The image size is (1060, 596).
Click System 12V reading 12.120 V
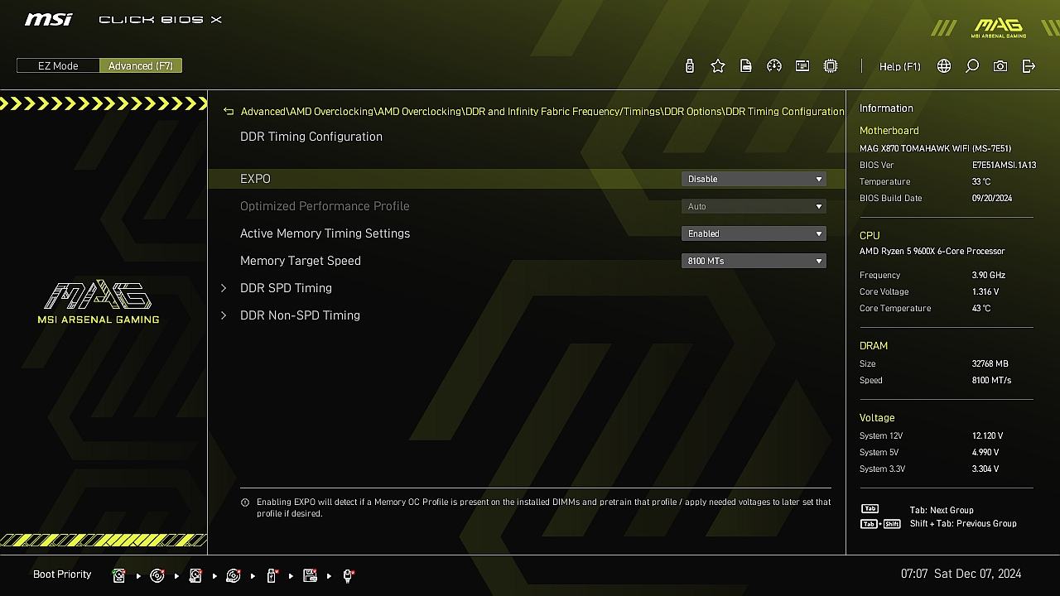(987, 435)
